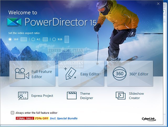
Task: Click the PowerDirector logo icon
Action: click(x=14, y=22)
